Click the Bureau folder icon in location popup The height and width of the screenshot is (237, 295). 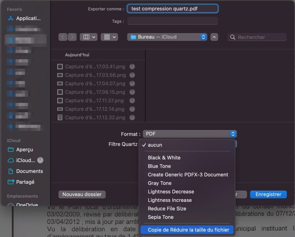pos(133,37)
